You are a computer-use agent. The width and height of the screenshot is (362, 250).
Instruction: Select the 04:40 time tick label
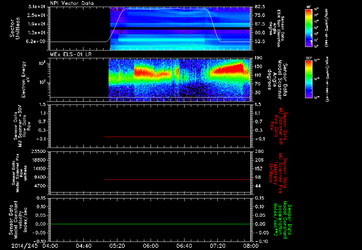coord(83,246)
